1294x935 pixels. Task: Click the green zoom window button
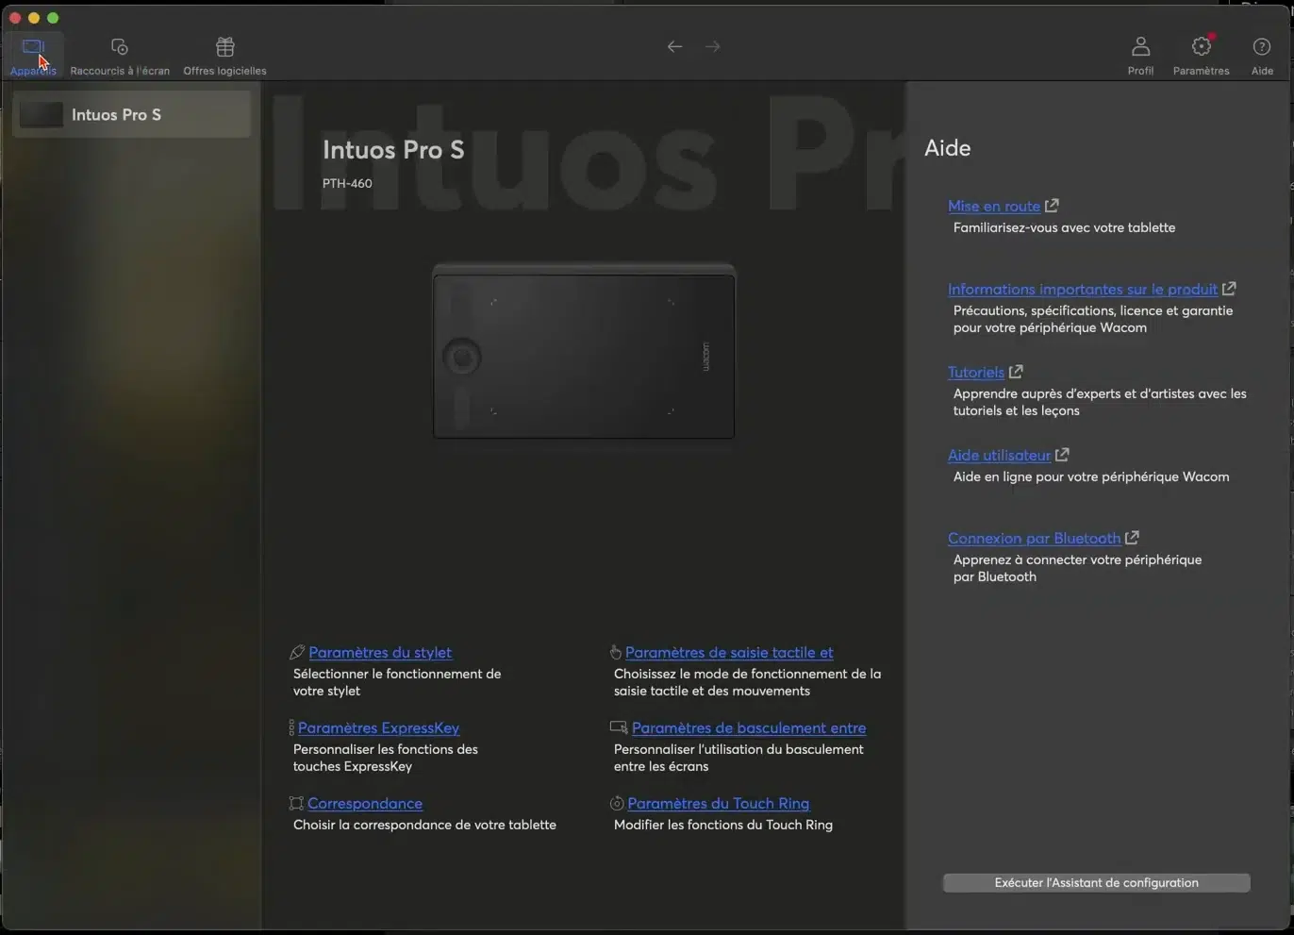(x=53, y=18)
